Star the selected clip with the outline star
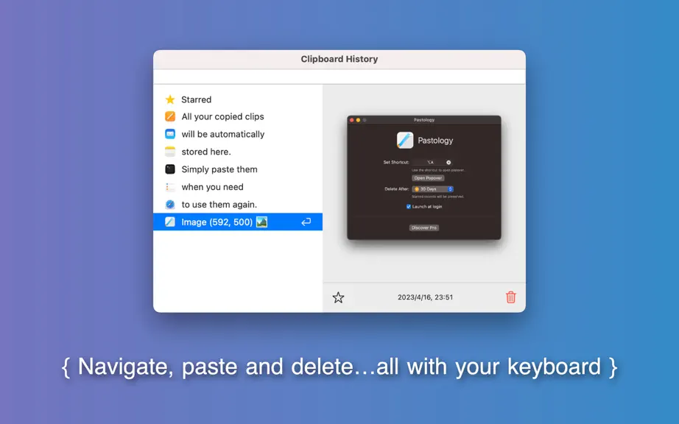The height and width of the screenshot is (424, 679). pos(338,297)
